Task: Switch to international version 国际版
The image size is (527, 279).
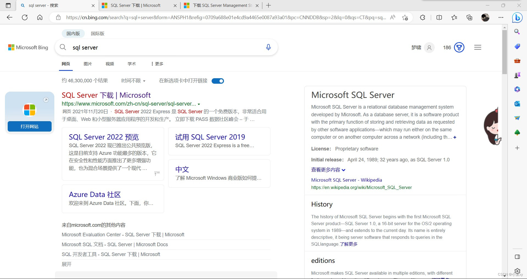Action: (x=98, y=33)
